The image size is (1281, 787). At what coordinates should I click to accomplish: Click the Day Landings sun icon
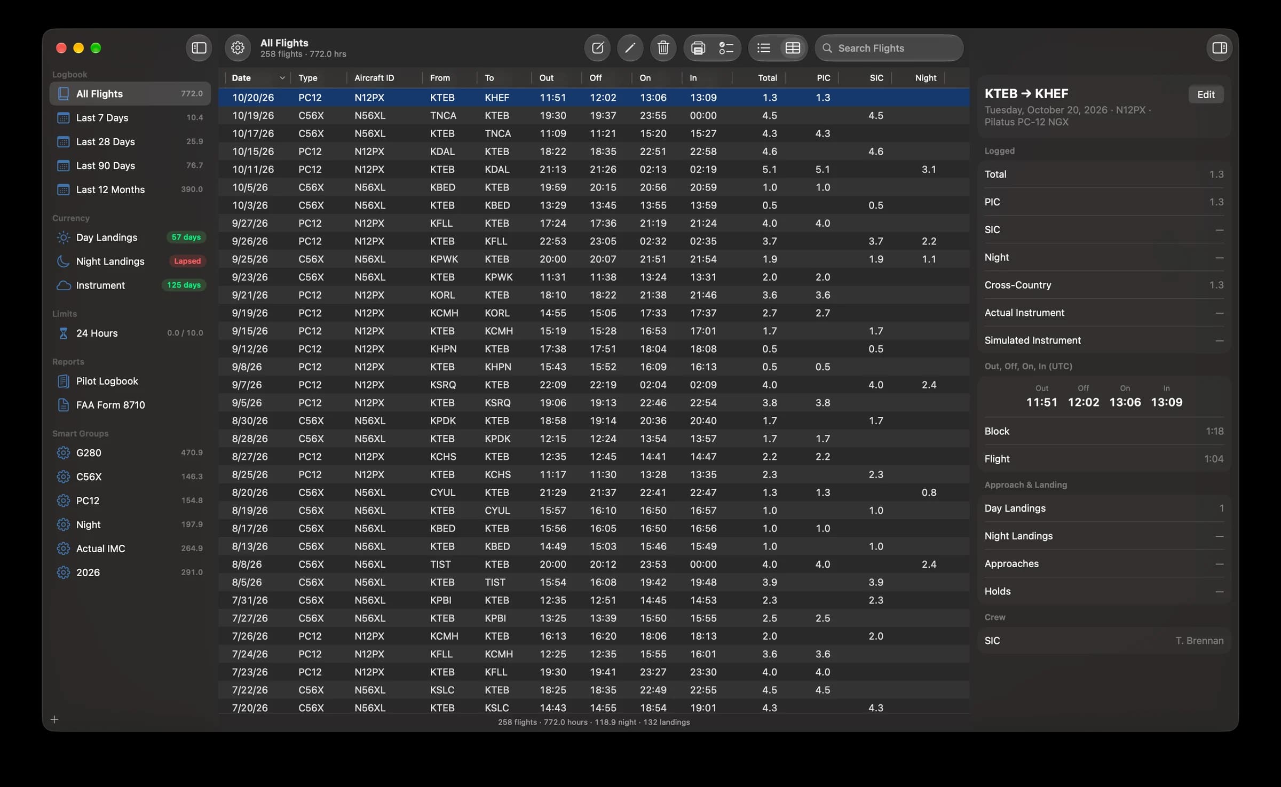click(x=64, y=237)
